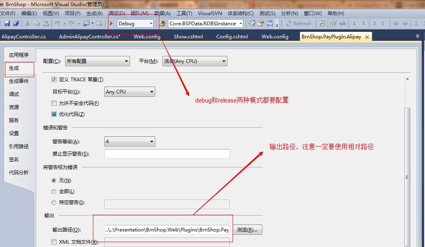Image resolution: width=425 pixels, height=247 pixels.
Task: Click the Redo arrow icon
Action: pos(72,23)
